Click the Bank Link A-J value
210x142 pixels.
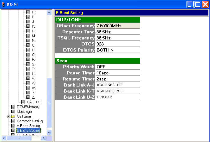[118, 85]
